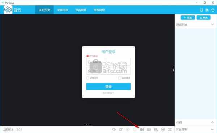The height and width of the screenshot is (133, 217).
Task: Minimize the Pu Cloud window
Action: [197, 3]
